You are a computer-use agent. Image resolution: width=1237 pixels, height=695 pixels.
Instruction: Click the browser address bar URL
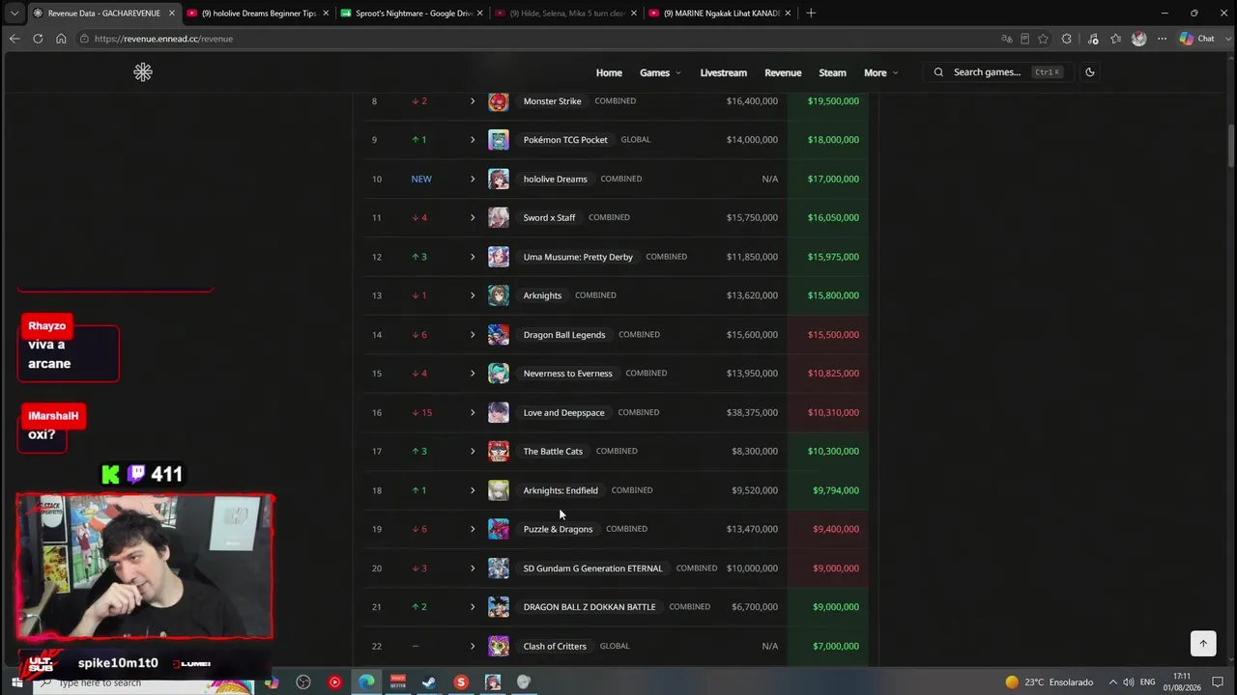(163, 39)
